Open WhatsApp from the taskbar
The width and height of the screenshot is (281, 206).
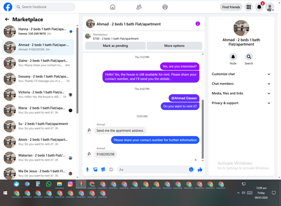click(49, 184)
